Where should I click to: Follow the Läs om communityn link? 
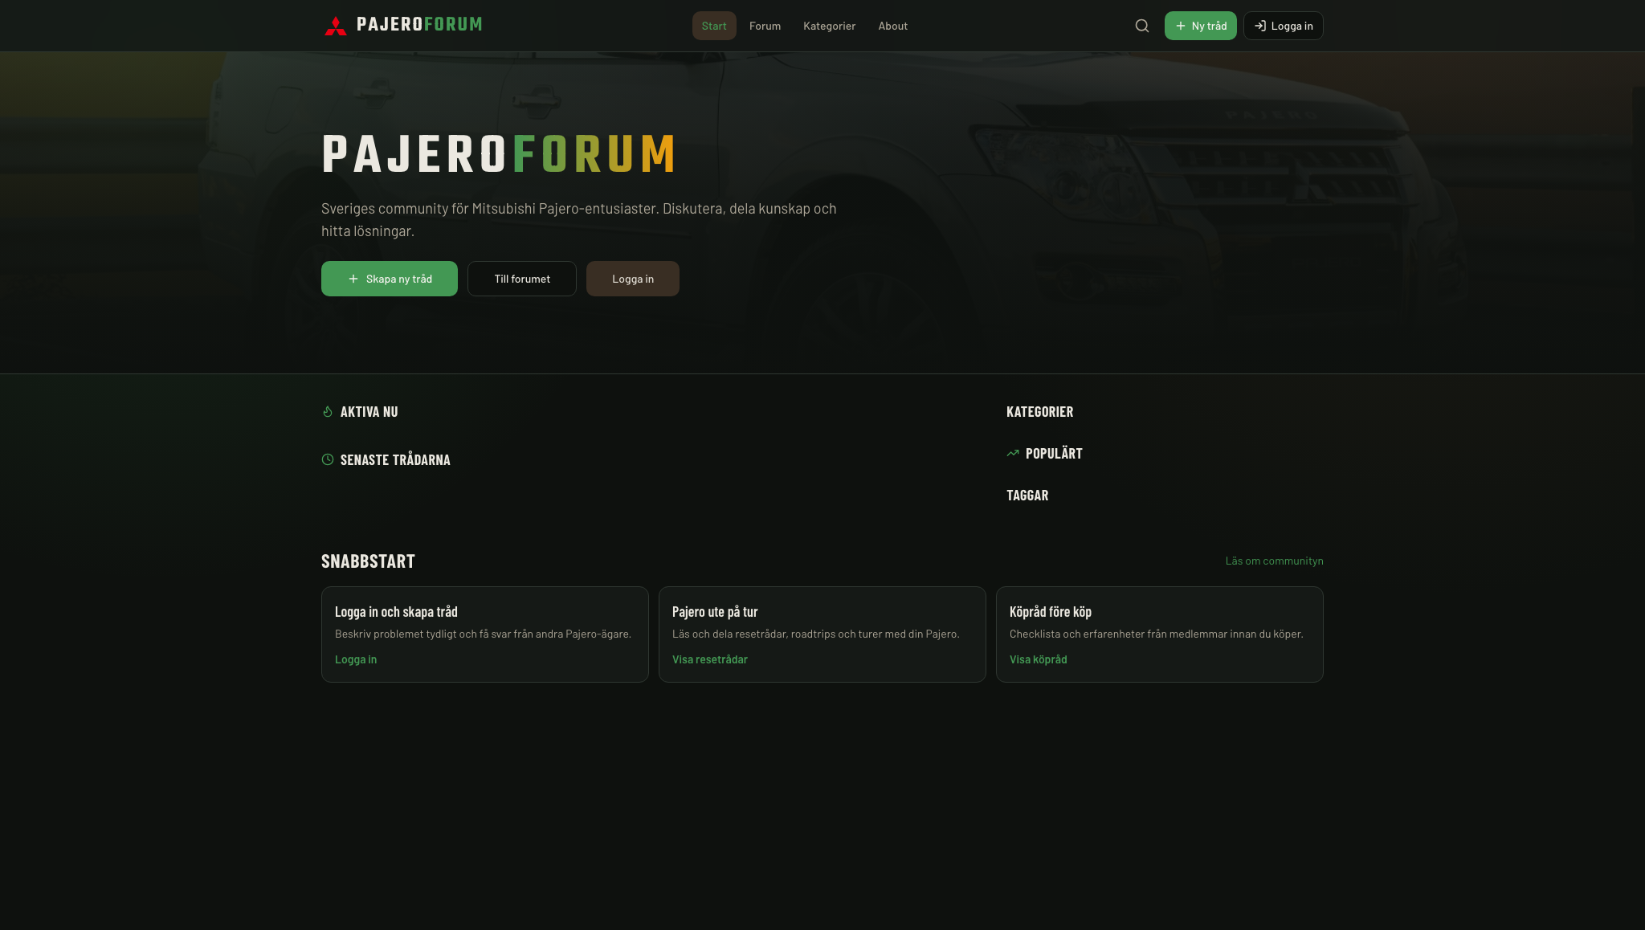[1274, 561]
